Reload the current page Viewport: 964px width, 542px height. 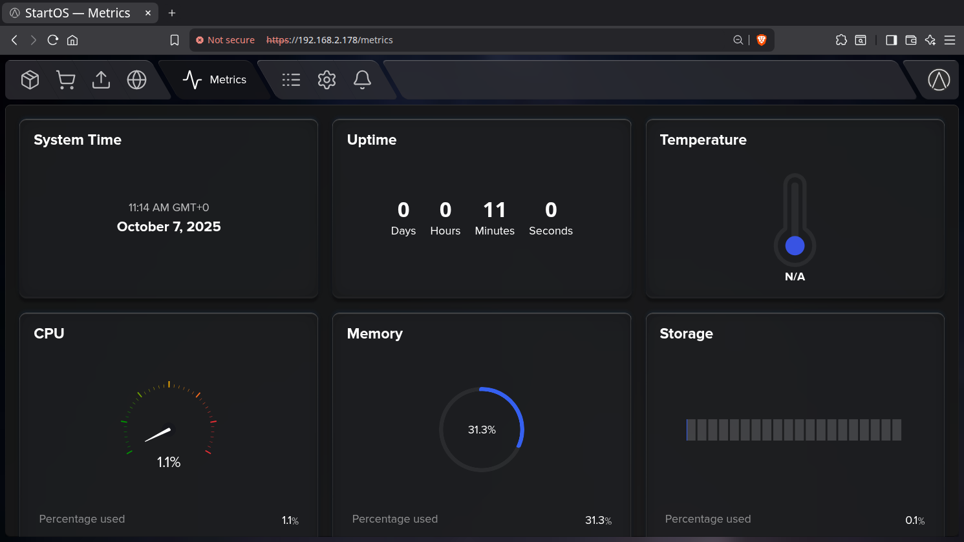pyautogui.click(x=53, y=40)
